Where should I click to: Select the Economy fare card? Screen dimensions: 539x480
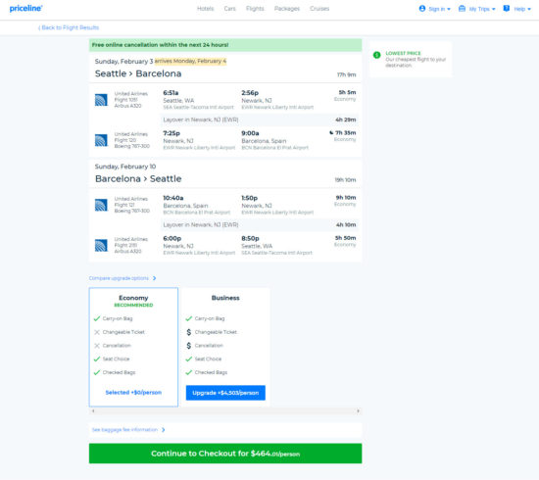pyautogui.click(x=133, y=347)
